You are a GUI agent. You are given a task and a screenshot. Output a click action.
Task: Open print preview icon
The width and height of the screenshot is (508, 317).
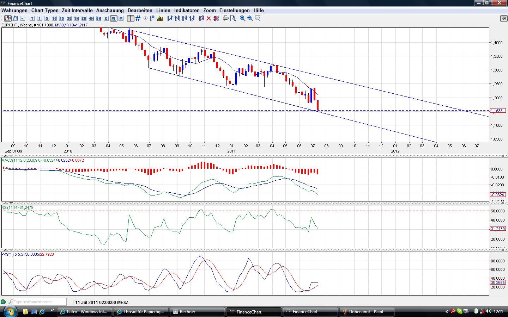pos(233,18)
